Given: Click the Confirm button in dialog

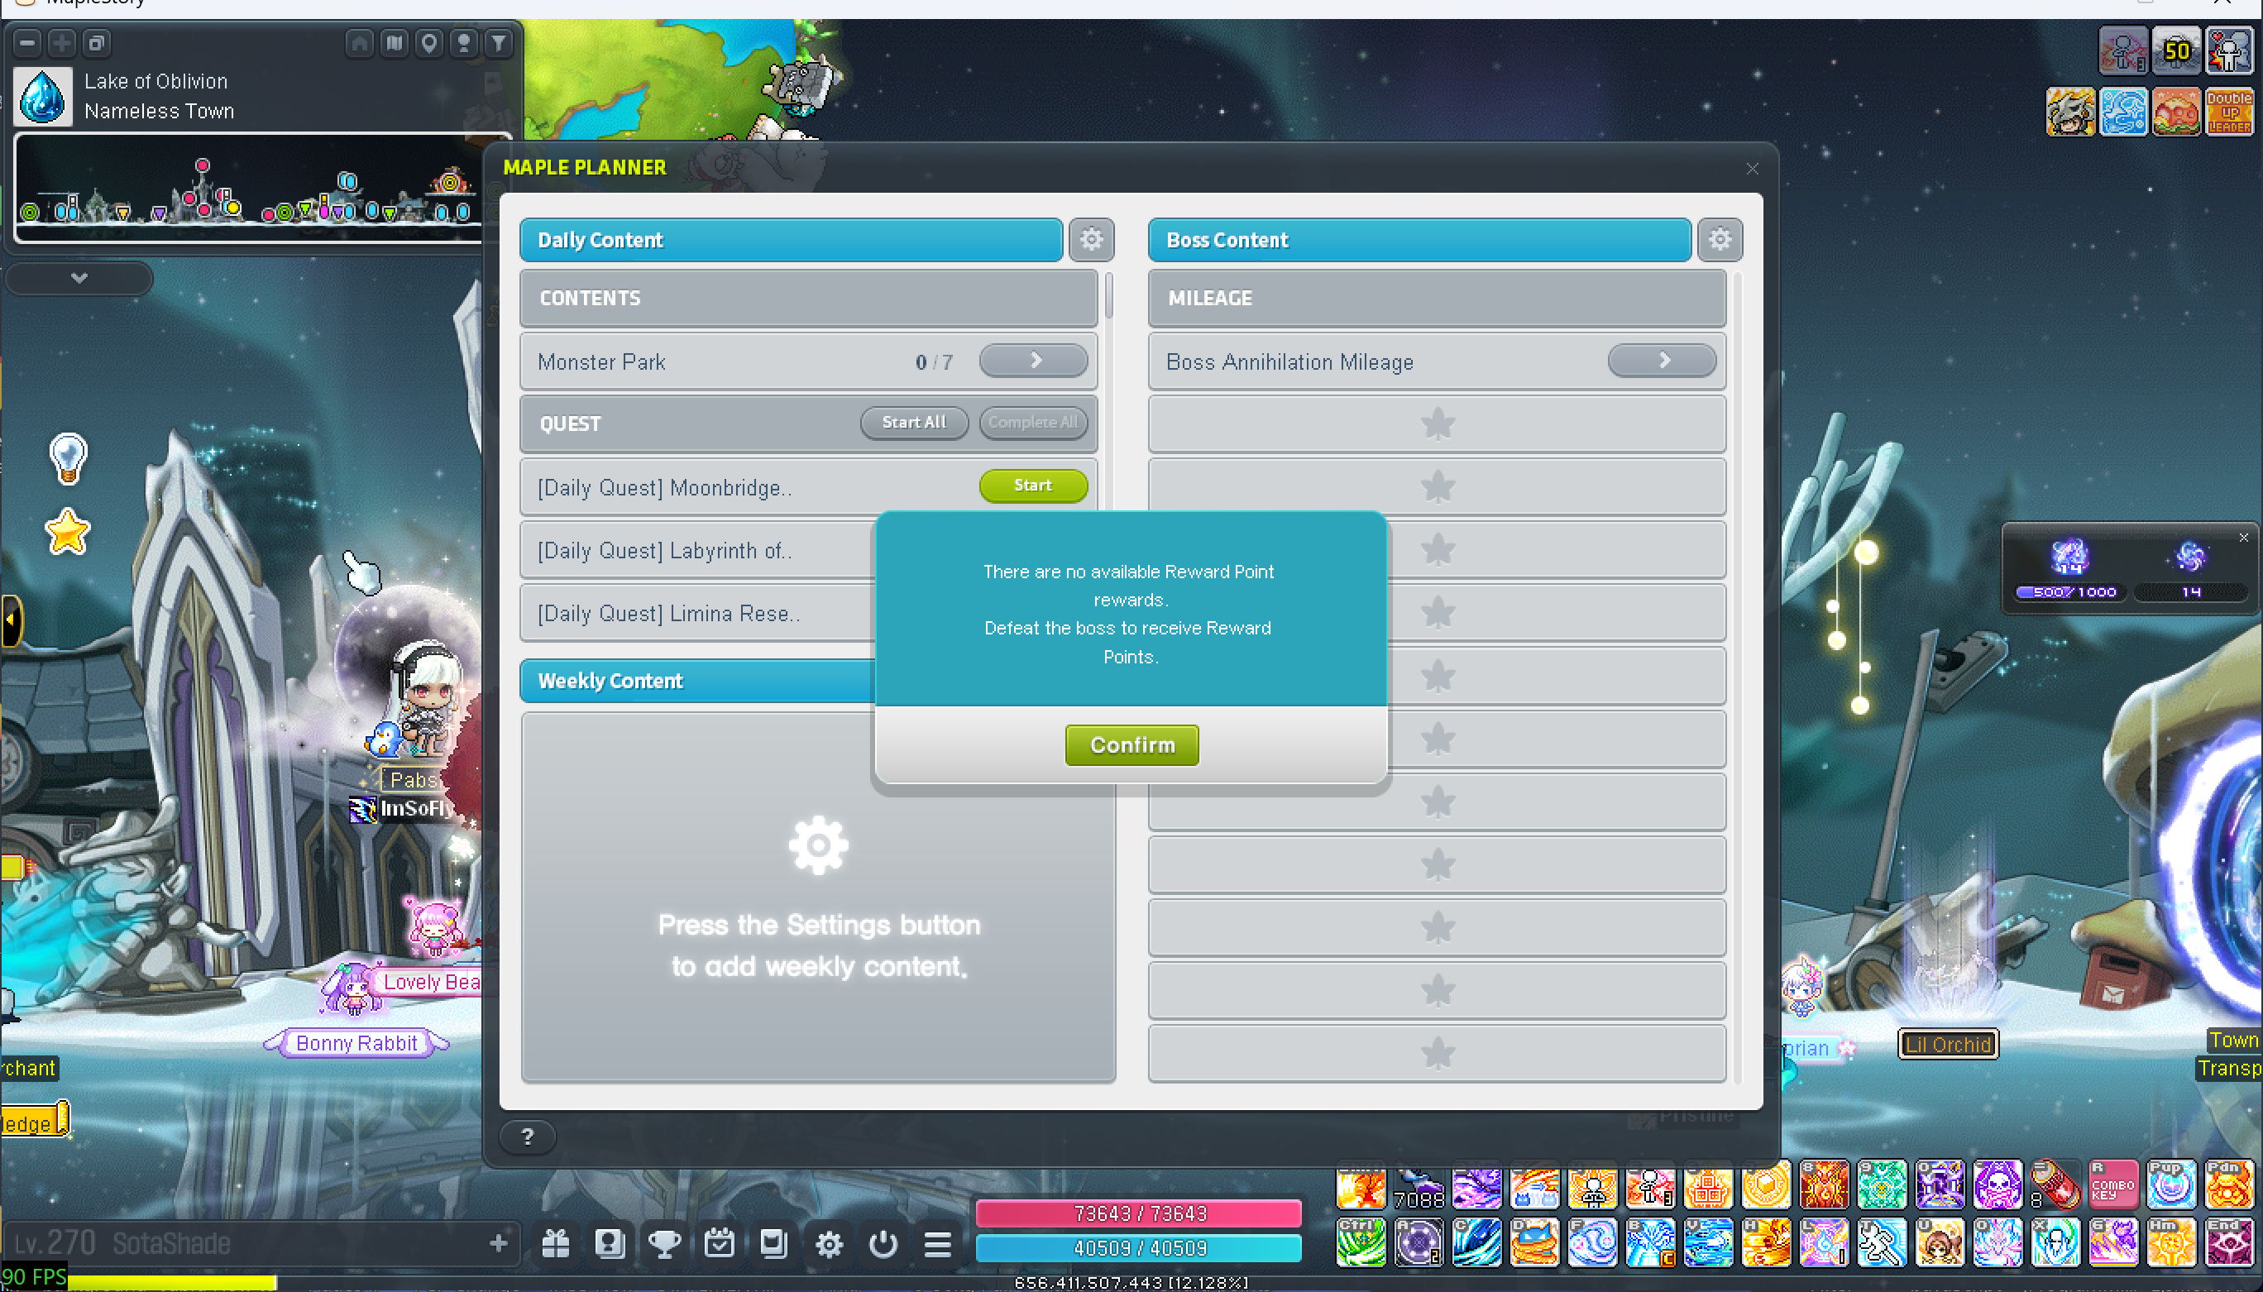Looking at the screenshot, I should [x=1131, y=744].
